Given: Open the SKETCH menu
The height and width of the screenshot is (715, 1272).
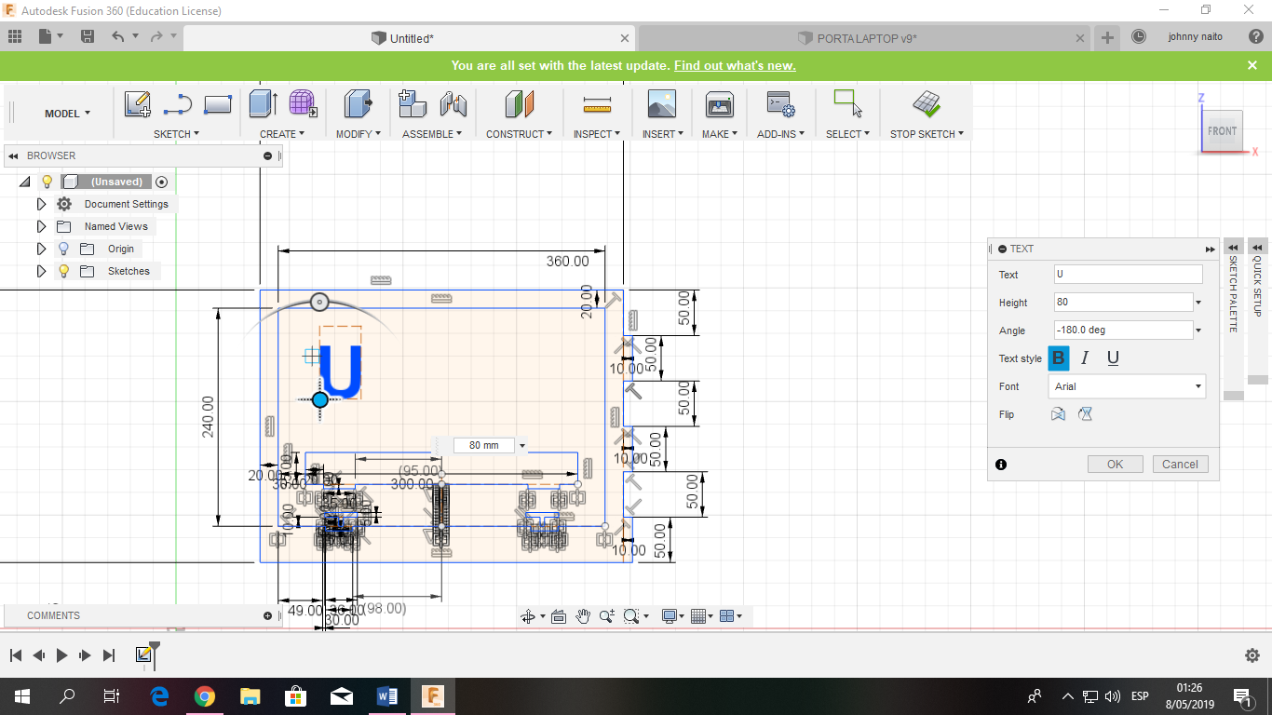Looking at the screenshot, I should click(177, 134).
